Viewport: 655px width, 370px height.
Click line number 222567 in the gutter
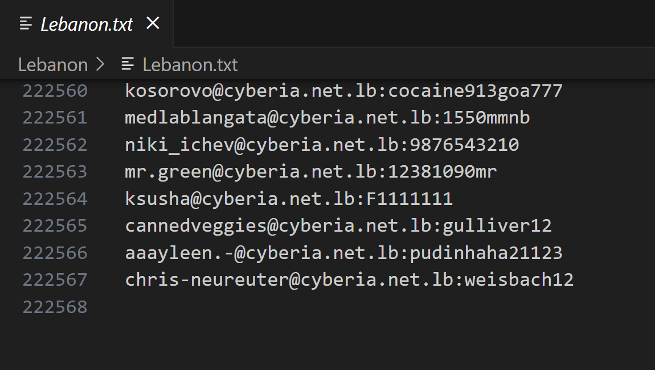click(x=55, y=280)
